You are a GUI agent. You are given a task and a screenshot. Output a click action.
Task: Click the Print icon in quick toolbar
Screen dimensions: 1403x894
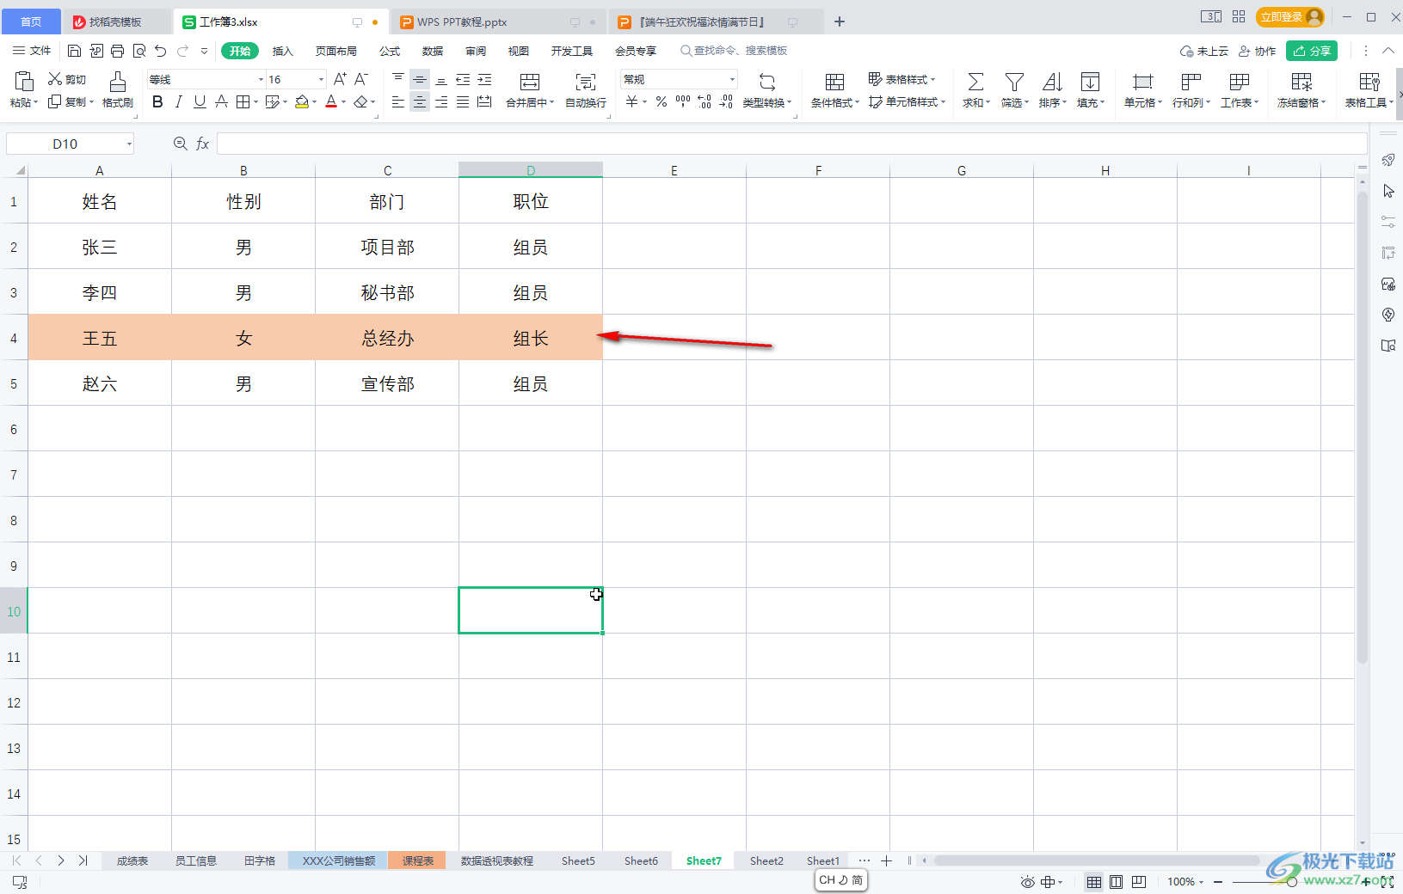pos(118,52)
